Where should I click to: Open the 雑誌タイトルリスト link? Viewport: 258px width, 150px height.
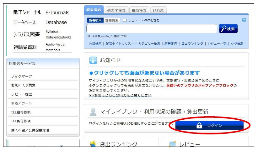point(120,44)
